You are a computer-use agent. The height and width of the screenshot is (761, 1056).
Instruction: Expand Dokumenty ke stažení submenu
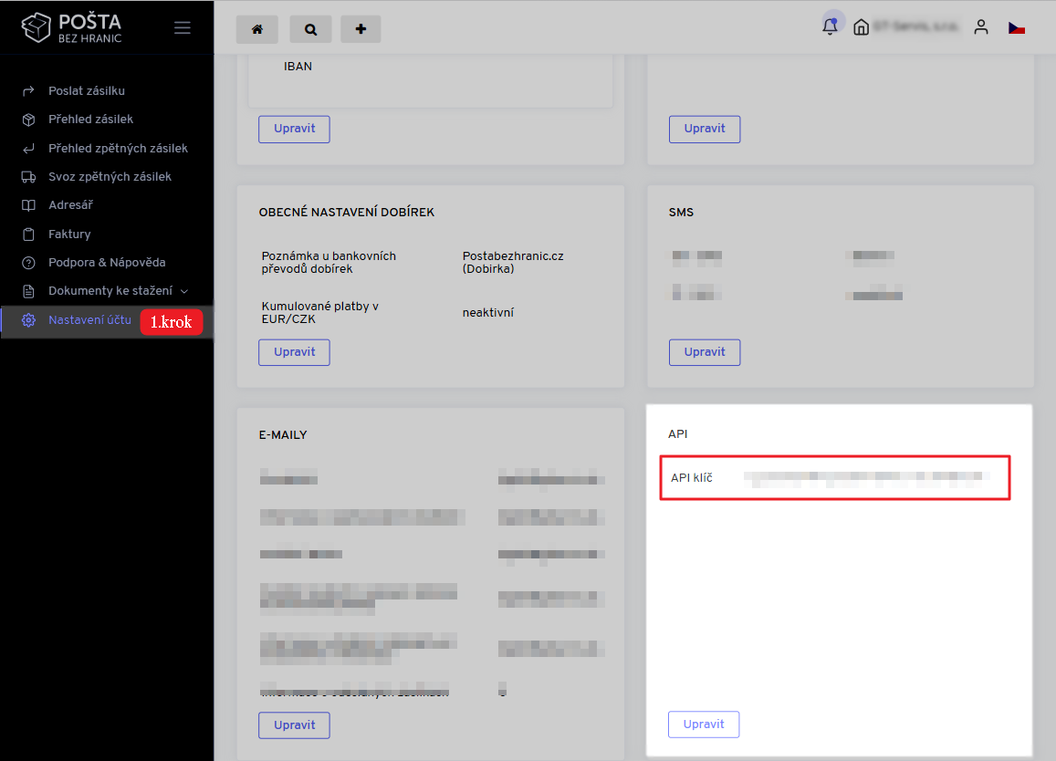[x=118, y=291]
